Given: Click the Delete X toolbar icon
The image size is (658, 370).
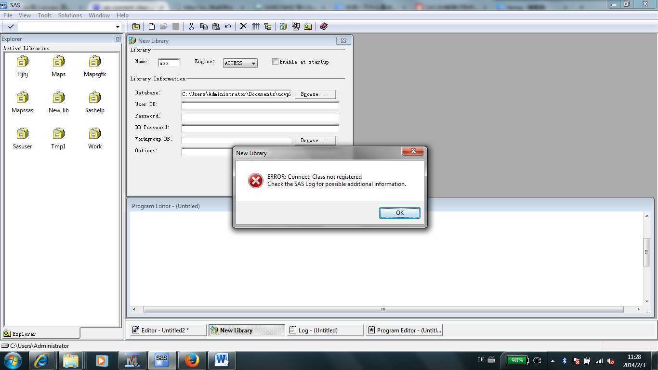Looking at the screenshot, I should pyautogui.click(x=243, y=26).
